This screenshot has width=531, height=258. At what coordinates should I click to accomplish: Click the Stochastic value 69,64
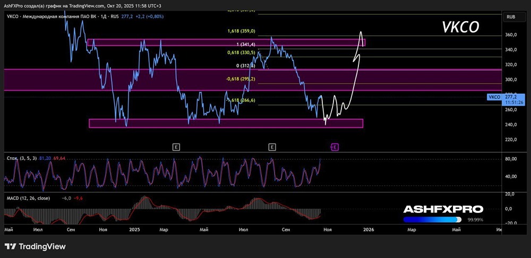[x=59, y=158]
